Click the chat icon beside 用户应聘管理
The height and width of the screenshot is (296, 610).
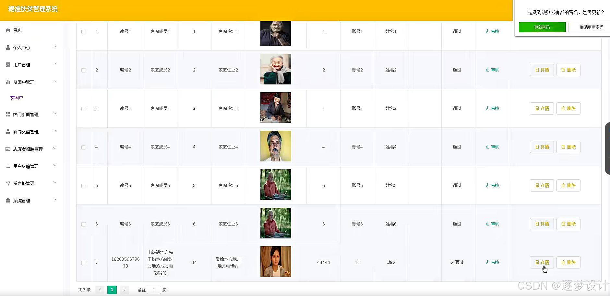(x=8, y=166)
